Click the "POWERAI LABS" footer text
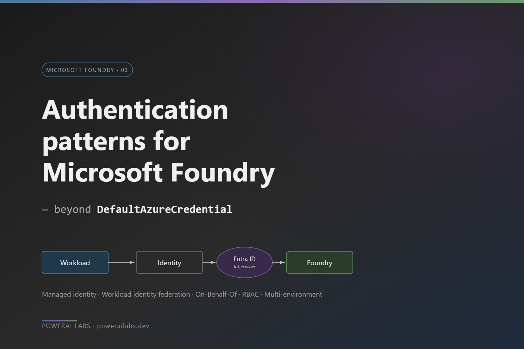524x349 pixels. click(66, 326)
